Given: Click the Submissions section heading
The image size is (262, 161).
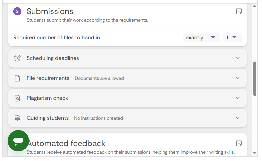Looking at the screenshot, I should pos(50,11).
